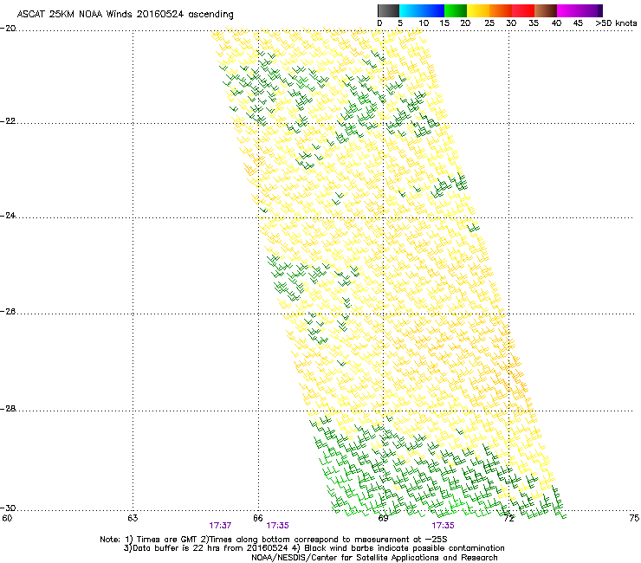Click the magenta 40-45 knots color segment
This screenshot has height=563, width=641.
pyautogui.click(x=568, y=10)
